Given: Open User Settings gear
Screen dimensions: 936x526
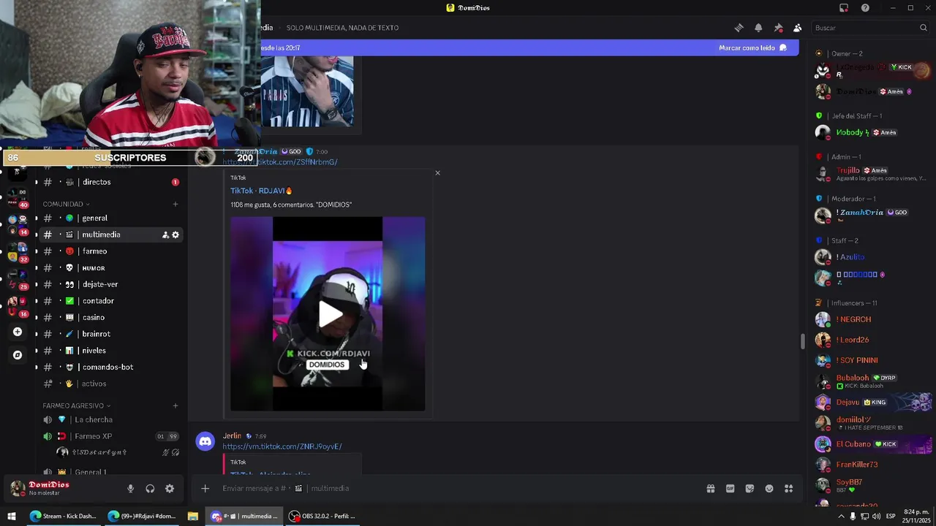Looking at the screenshot, I should [x=170, y=489].
